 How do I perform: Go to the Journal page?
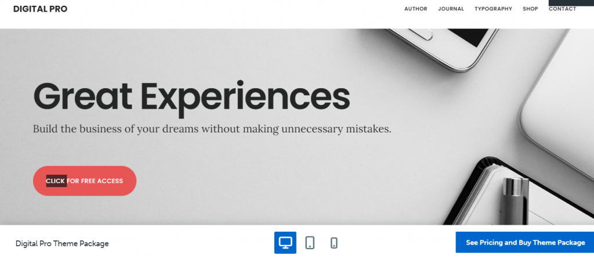coord(451,9)
